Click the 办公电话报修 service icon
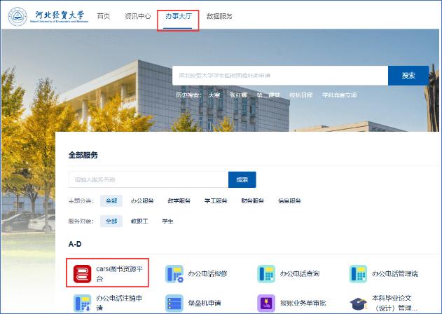The image size is (442, 314). point(174,273)
